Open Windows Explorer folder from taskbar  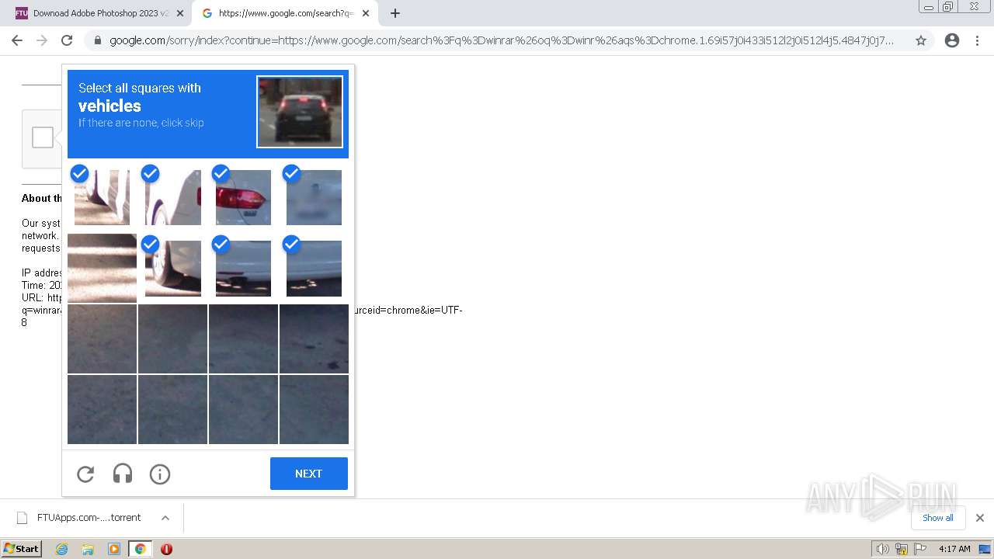click(x=88, y=549)
